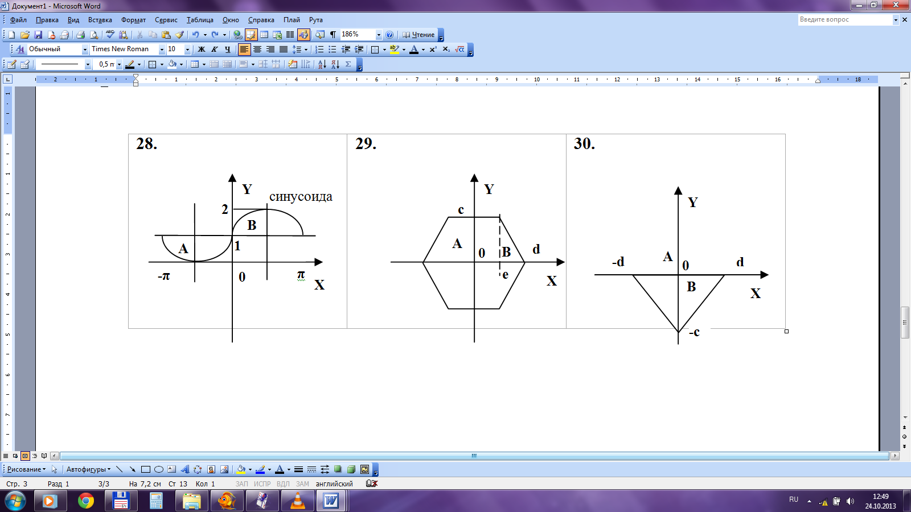This screenshot has width=911, height=512.
Task: Click the Save icon in the toolbar
Action: coord(38,35)
